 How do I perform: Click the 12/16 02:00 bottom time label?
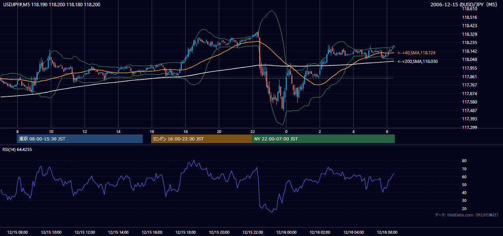[x=320, y=232]
